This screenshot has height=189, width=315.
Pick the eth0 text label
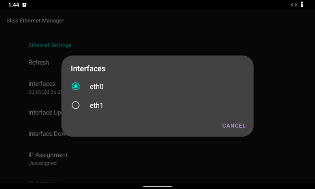[x=96, y=87]
